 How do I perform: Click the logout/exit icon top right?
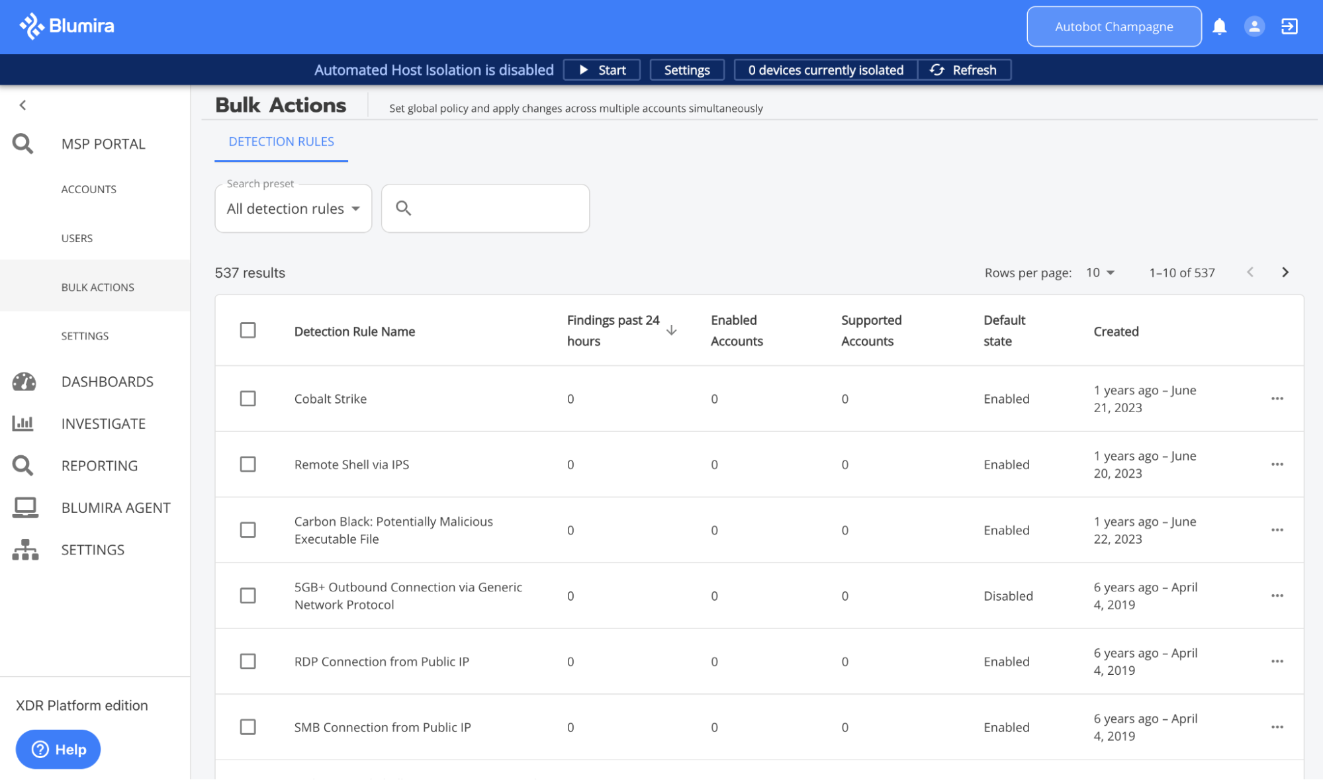1289,26
